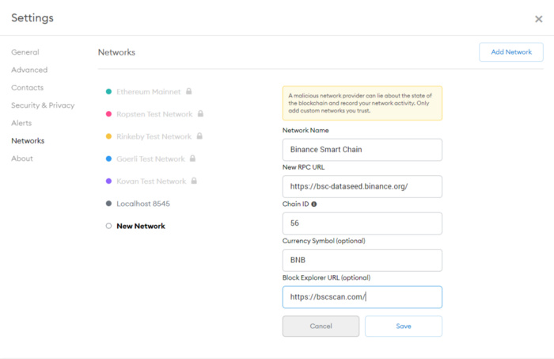The image size is (554, 359).
Task: Click lock icon beside Rinkeby Test Network
Action: point(199,136)
